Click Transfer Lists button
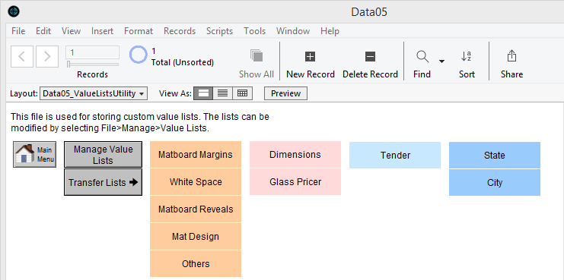The height and width of the screenshot is (280, 564). [x=104, y=182]
